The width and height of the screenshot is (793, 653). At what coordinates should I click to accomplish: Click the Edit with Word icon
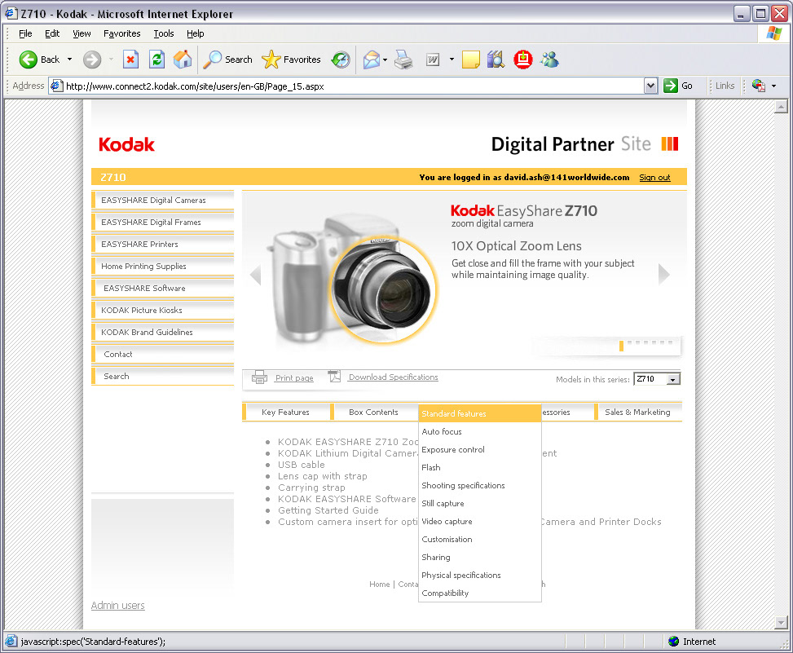click(x=433, y=60)
